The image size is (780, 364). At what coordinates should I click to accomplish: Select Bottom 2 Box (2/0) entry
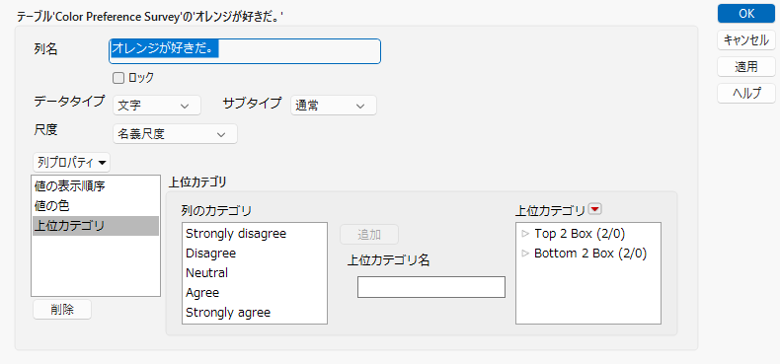pos(590,254)
